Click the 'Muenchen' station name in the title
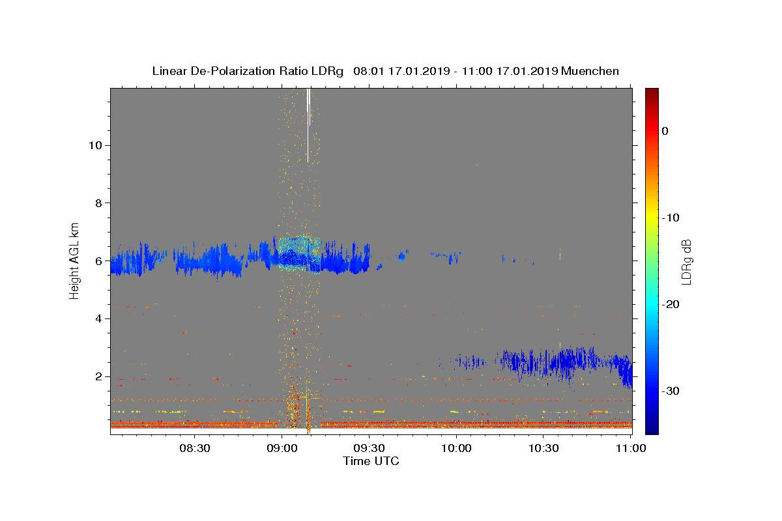 coord(590,71)
